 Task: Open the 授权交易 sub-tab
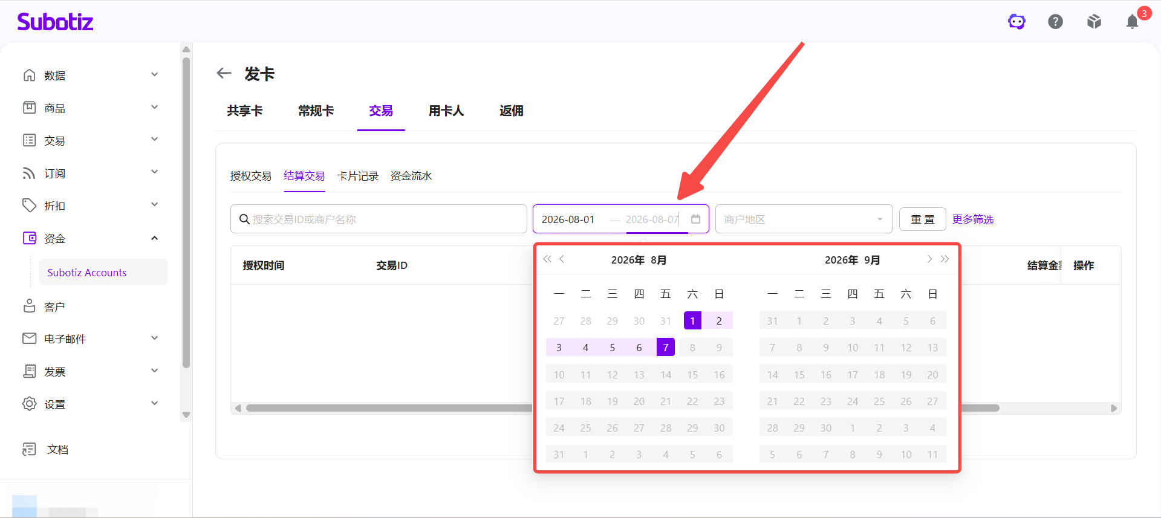(251, 176)
